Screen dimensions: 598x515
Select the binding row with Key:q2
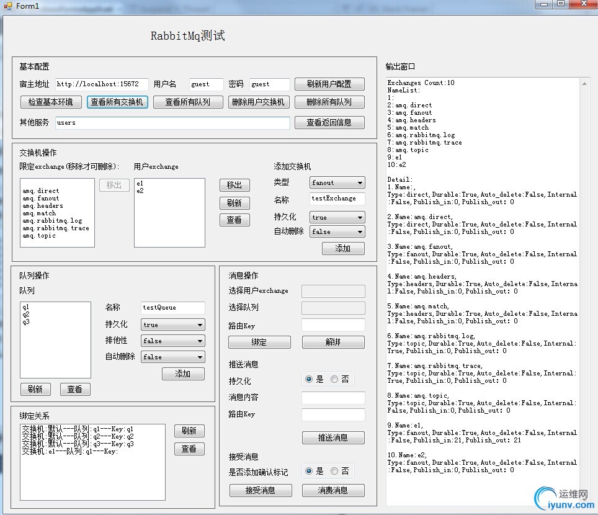click(78, 436)
